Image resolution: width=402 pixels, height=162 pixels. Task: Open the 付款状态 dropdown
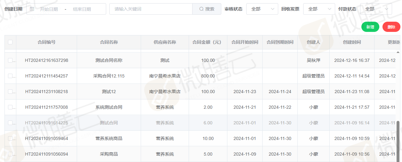(x=376, y=9)
